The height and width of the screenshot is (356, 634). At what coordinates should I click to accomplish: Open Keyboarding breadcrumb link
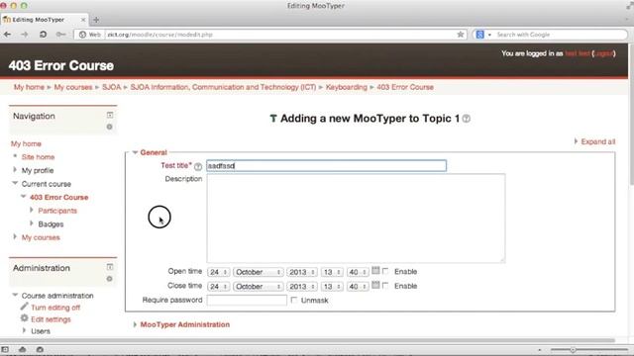coord(347,87)
